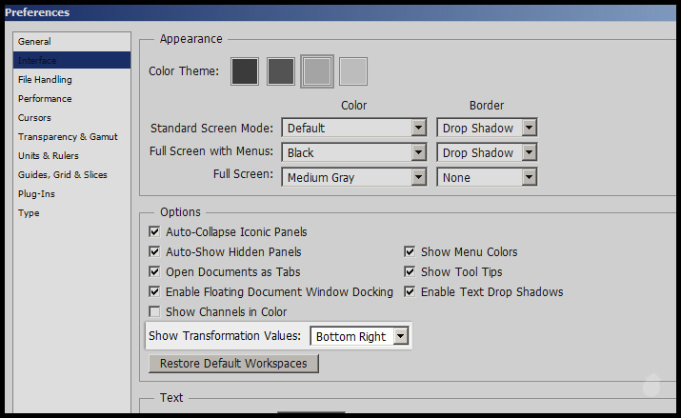
Task: Click Restore Default Workspaces button
Action: point(233,364)
